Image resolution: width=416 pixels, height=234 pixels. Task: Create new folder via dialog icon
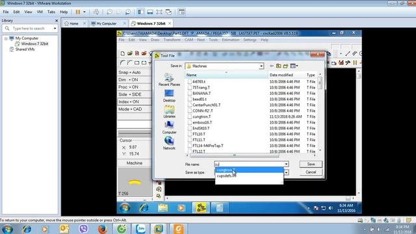click(x=285, y=66)
